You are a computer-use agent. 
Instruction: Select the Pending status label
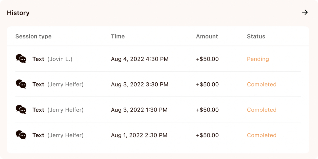pos(258,59)
